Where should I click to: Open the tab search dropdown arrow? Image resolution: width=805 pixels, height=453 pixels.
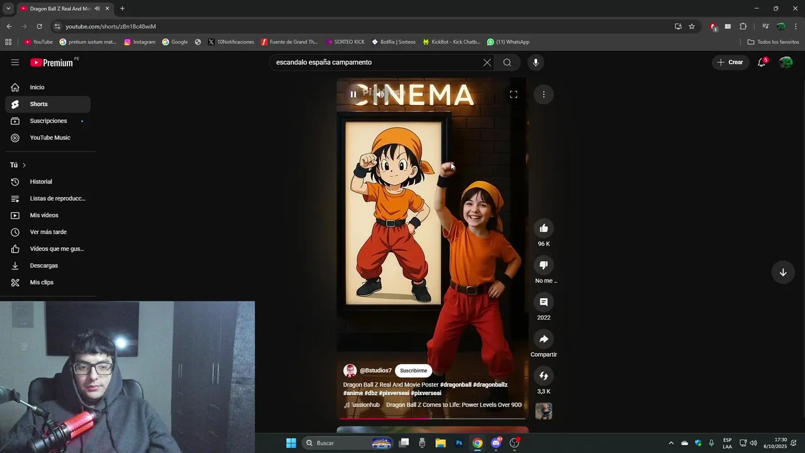point(8,9)
